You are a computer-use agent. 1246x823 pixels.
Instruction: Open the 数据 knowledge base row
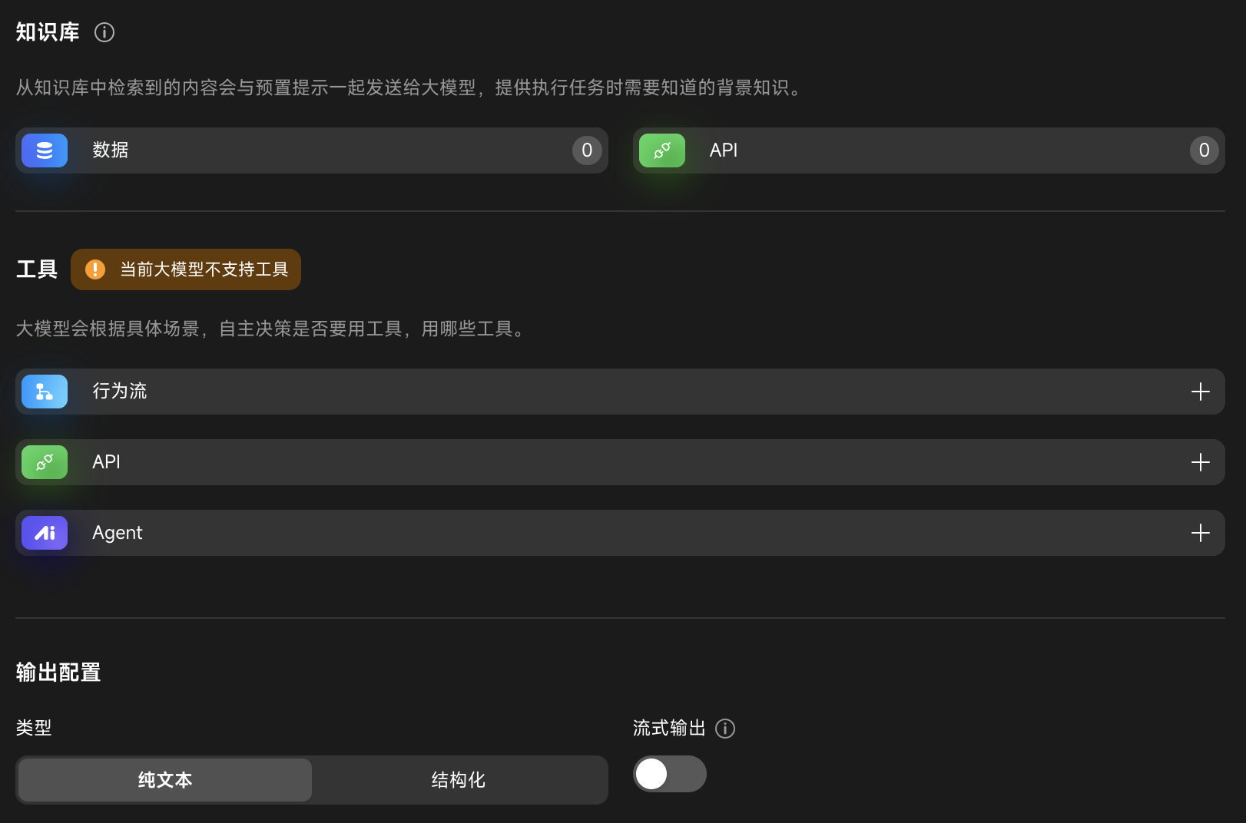tap(307, 150)
